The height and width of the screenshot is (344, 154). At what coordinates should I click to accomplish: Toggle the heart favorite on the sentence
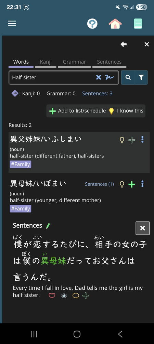coord(52,296)
